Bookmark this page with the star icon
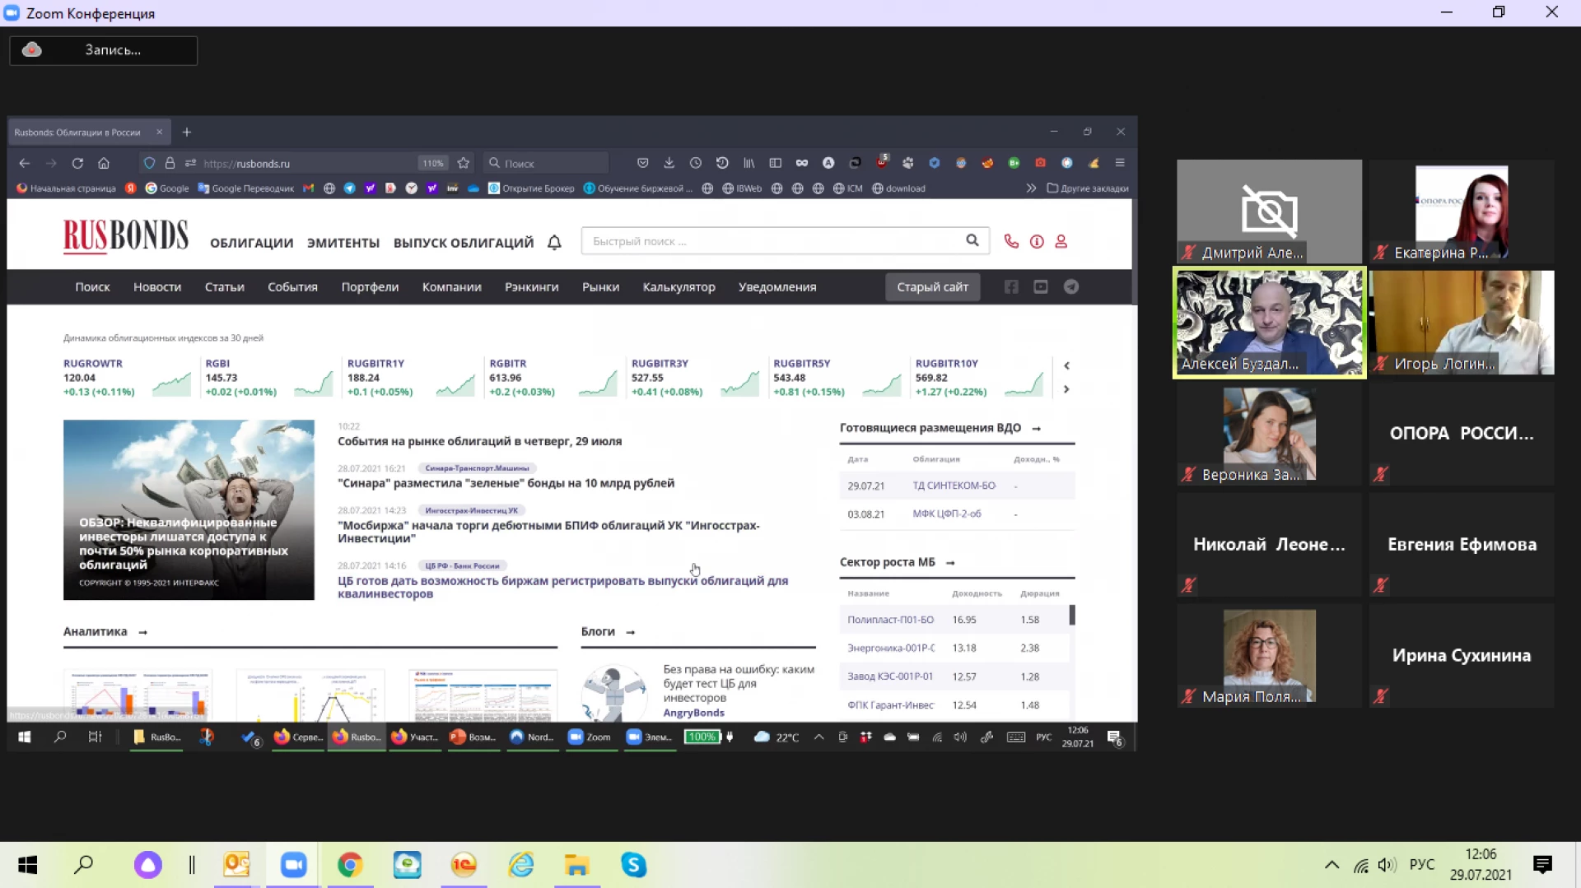1581x888 pixels. click(464, 163)
